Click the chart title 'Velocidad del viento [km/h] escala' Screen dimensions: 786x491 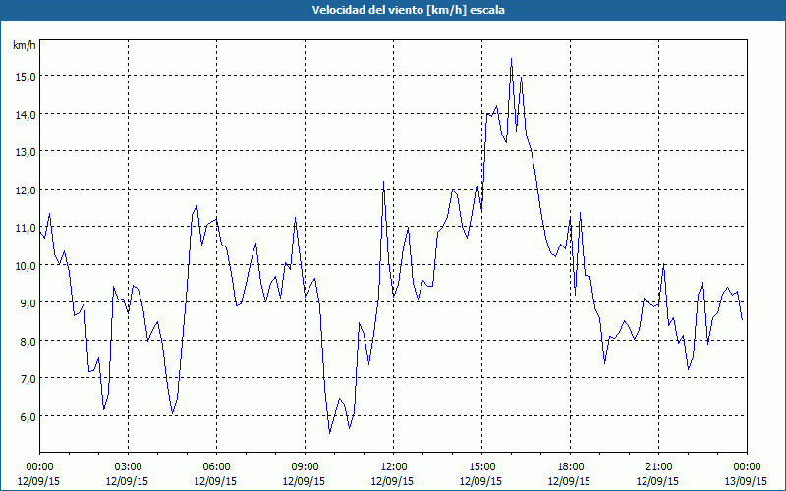(x=408, y=10)
